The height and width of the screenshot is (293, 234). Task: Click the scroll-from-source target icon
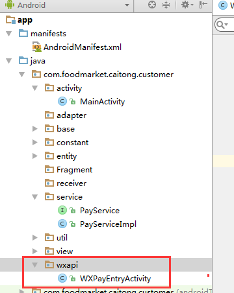point(152,5)
